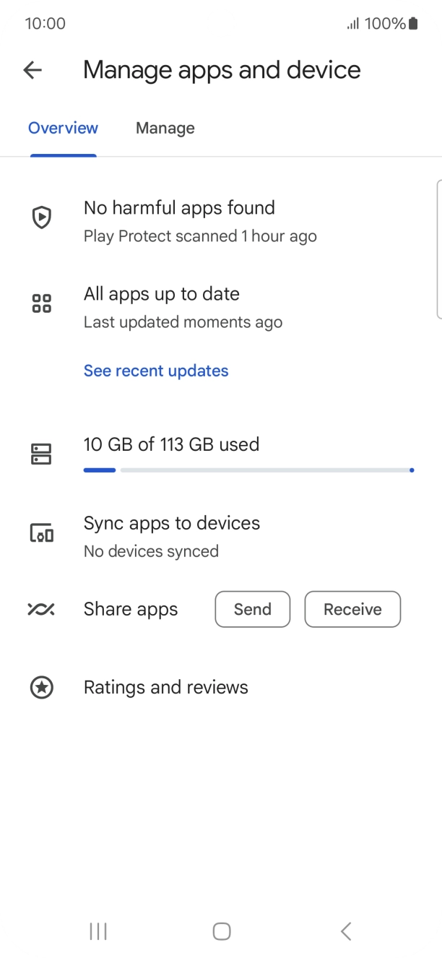Viewport: 442px width, 958px height.
Task: Tap the apps grid update icon
Action: [x=42, y=303]
